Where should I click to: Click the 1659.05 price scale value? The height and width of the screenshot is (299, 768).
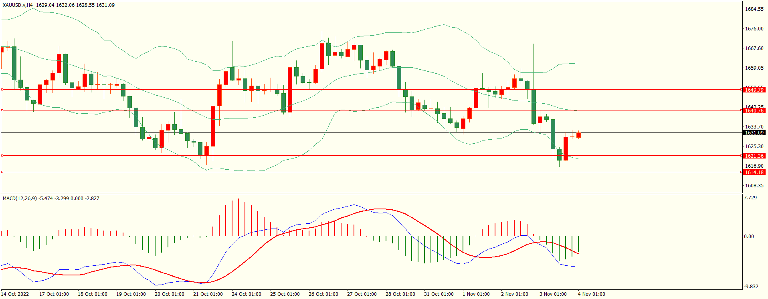coord(754,68)
